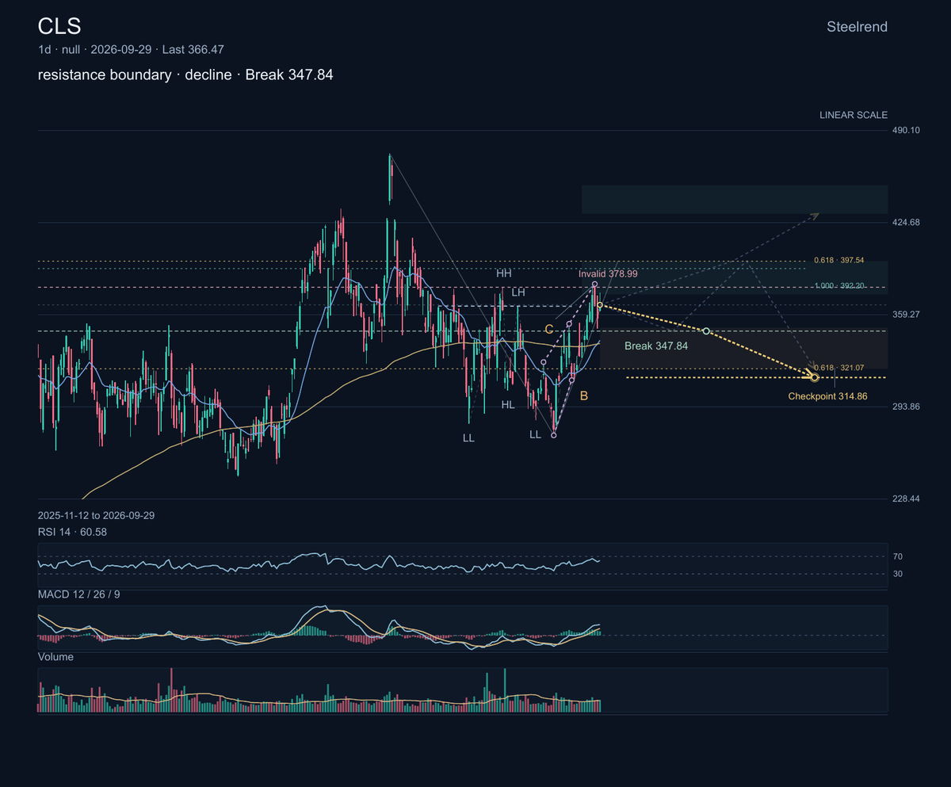Click the HH swing label
This screenshot has height=787, width=951.
pyautogui.click(x=504, y=273)
